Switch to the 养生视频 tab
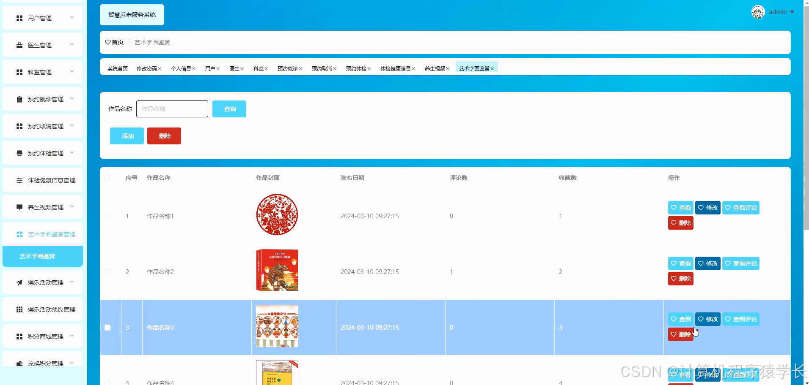809x385 pixels. [x=435, y=68]
